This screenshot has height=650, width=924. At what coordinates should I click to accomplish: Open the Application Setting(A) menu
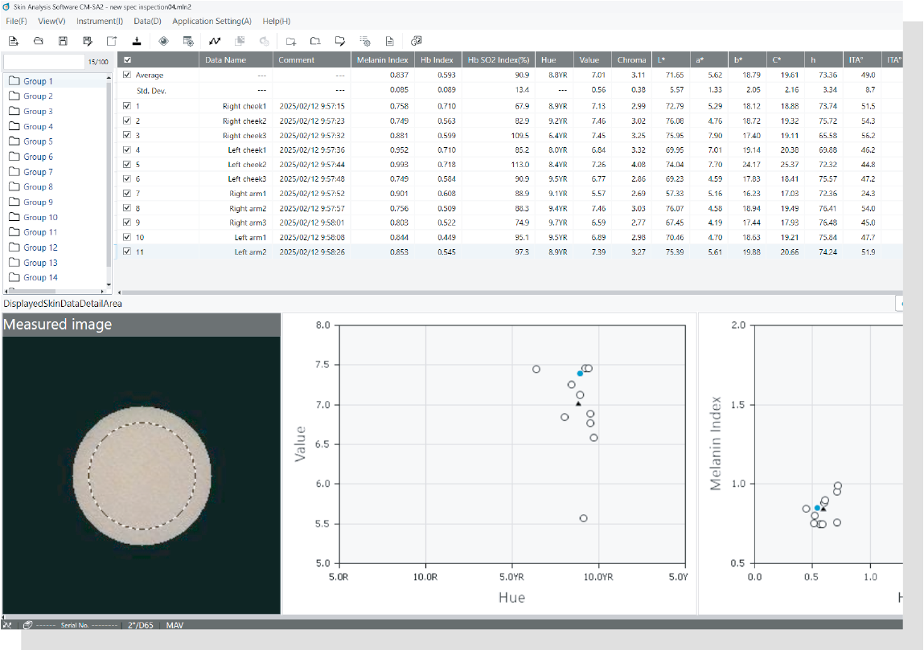[x=211, y=21]
